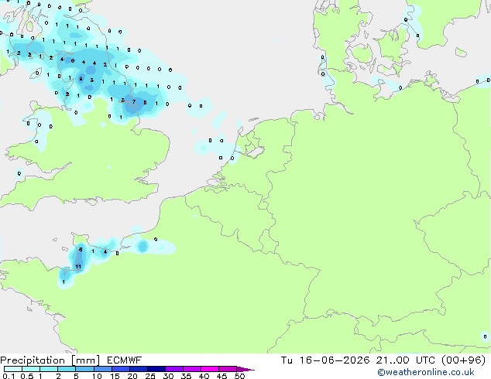The image size is (491, 379).
Task: Click the legend label '25'
Action: [150, 376]
